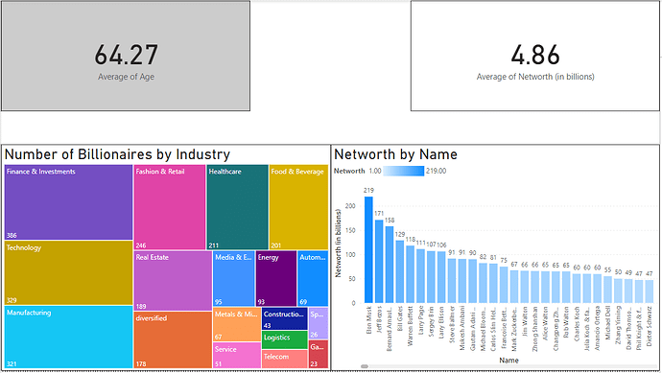Select the Healthcare treemap tile
This screenshot has height=373, width=662.
pyautogui.click(x=237, y=207)
